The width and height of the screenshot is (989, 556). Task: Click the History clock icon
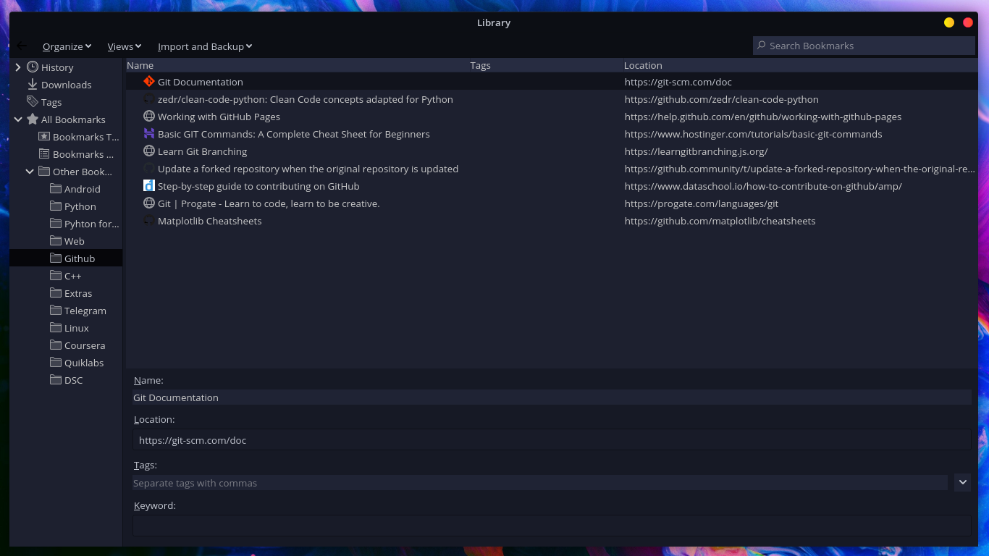[33, 67]
